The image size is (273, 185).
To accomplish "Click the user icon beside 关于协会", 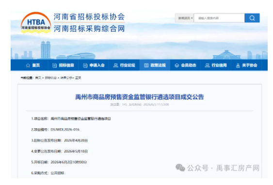I will [x=238, y=66].
